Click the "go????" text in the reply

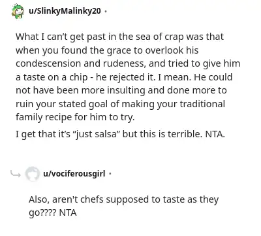pyautogui.click(x=42, y=213)
